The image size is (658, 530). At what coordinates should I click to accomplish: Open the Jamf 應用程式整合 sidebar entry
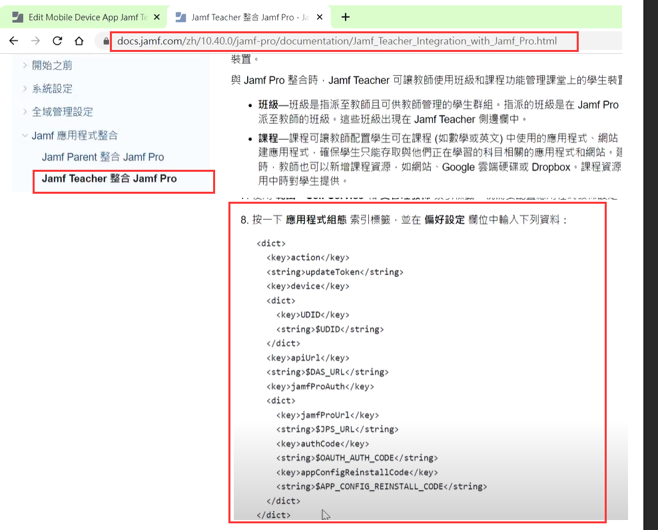coord(75,136)
